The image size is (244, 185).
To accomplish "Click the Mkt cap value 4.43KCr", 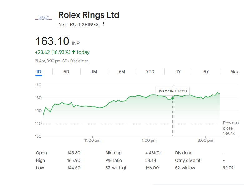I will click(x=153, y=153).
